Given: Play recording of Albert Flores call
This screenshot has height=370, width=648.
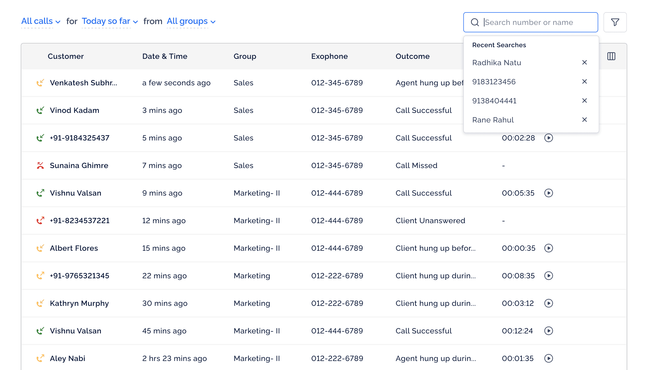Looking at the screenshot, I should click(x=548, y=248).
